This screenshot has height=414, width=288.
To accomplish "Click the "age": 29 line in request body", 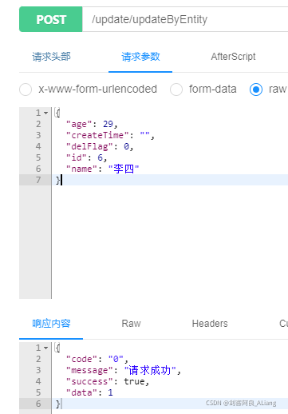I will coord(92,124).
